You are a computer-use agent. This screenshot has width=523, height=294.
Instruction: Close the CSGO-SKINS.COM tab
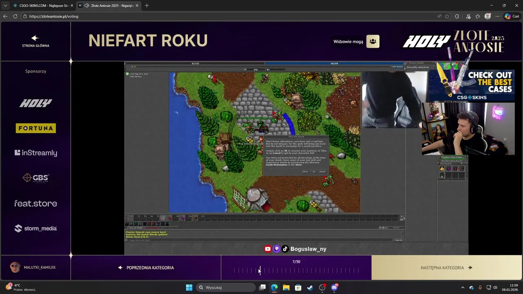pos(72,6)
